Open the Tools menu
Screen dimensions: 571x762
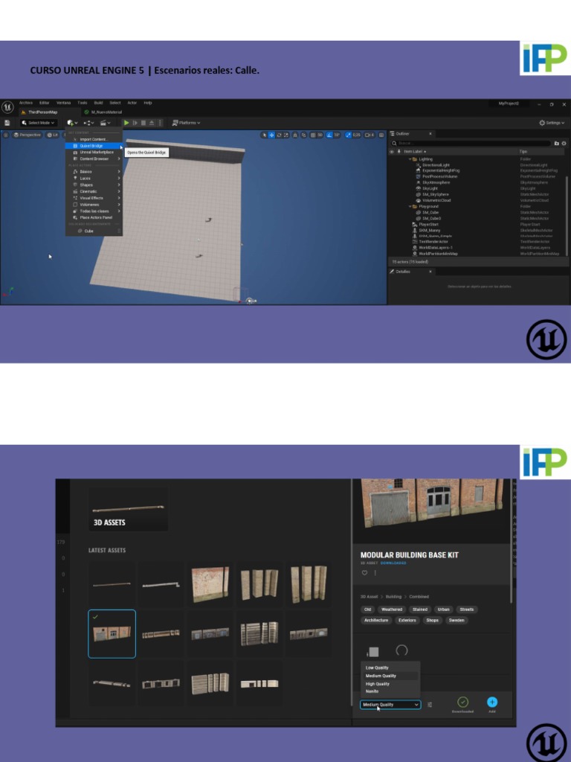click(x=82, y=103)
